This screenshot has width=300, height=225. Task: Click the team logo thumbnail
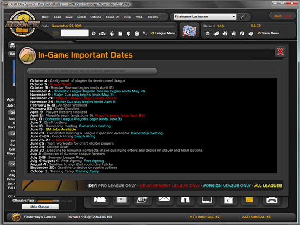point(189,31)
